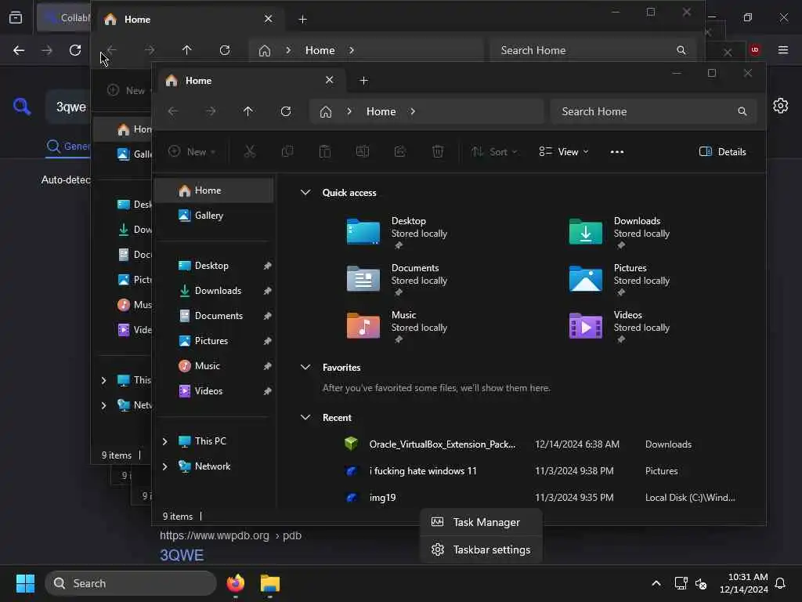802x602 pixels.
Task: Click browser back arrow
Action: click(19, 50)
